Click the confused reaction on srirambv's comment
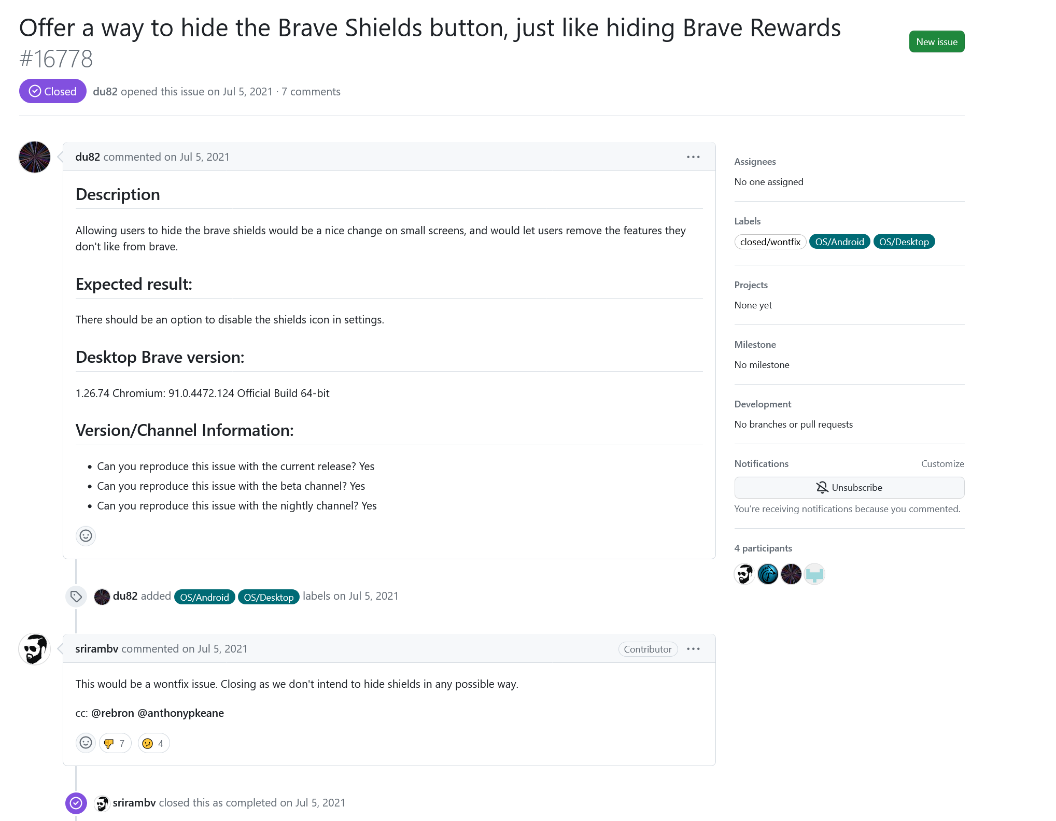The height and width of the screenshot is (821, 1056). [x=153, y=743]
